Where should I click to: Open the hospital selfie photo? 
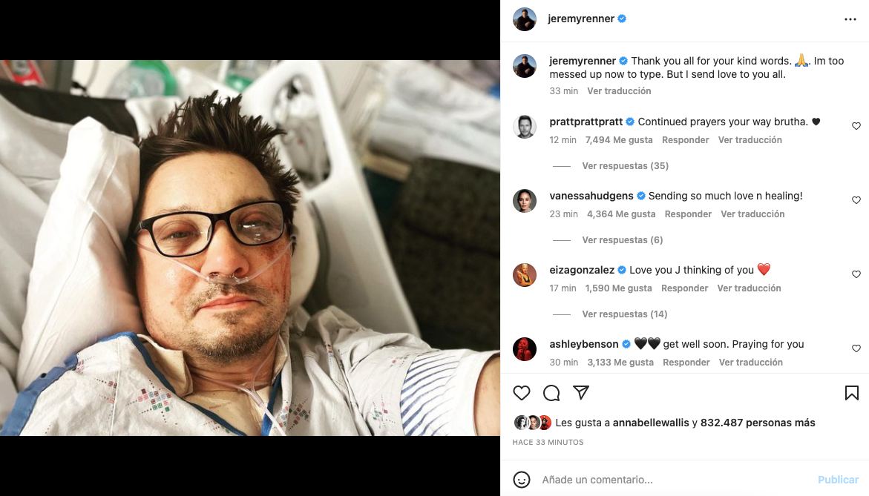250,248
